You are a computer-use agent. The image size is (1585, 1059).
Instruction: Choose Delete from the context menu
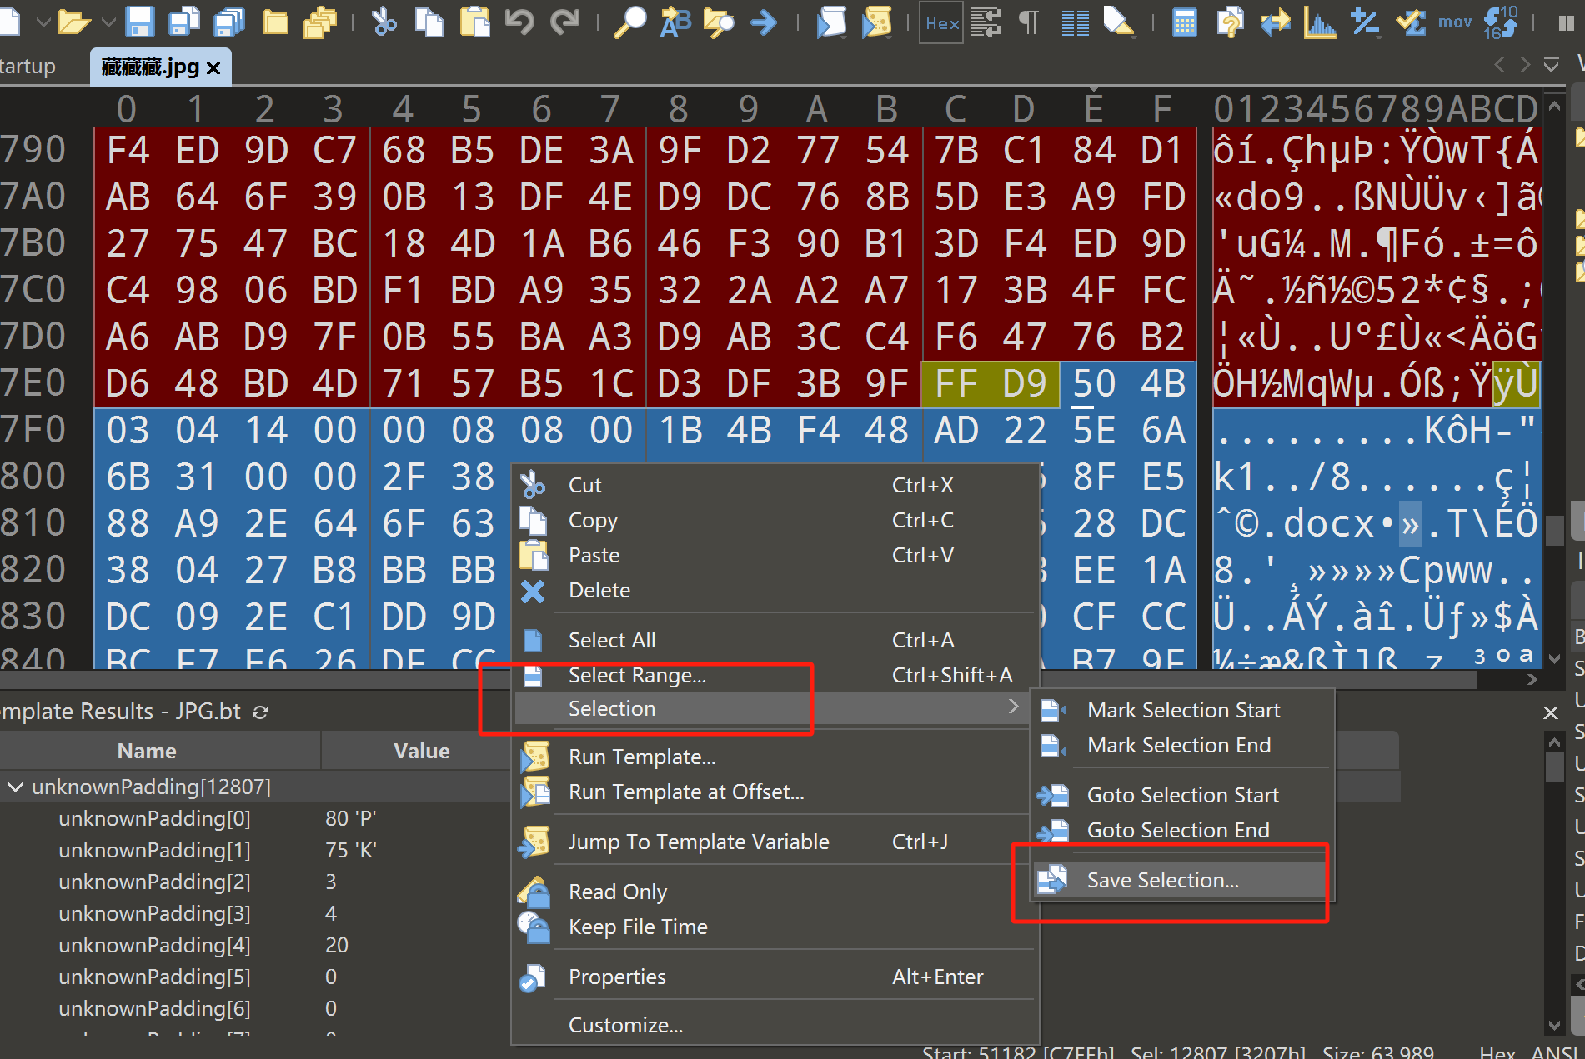(775, 590)
